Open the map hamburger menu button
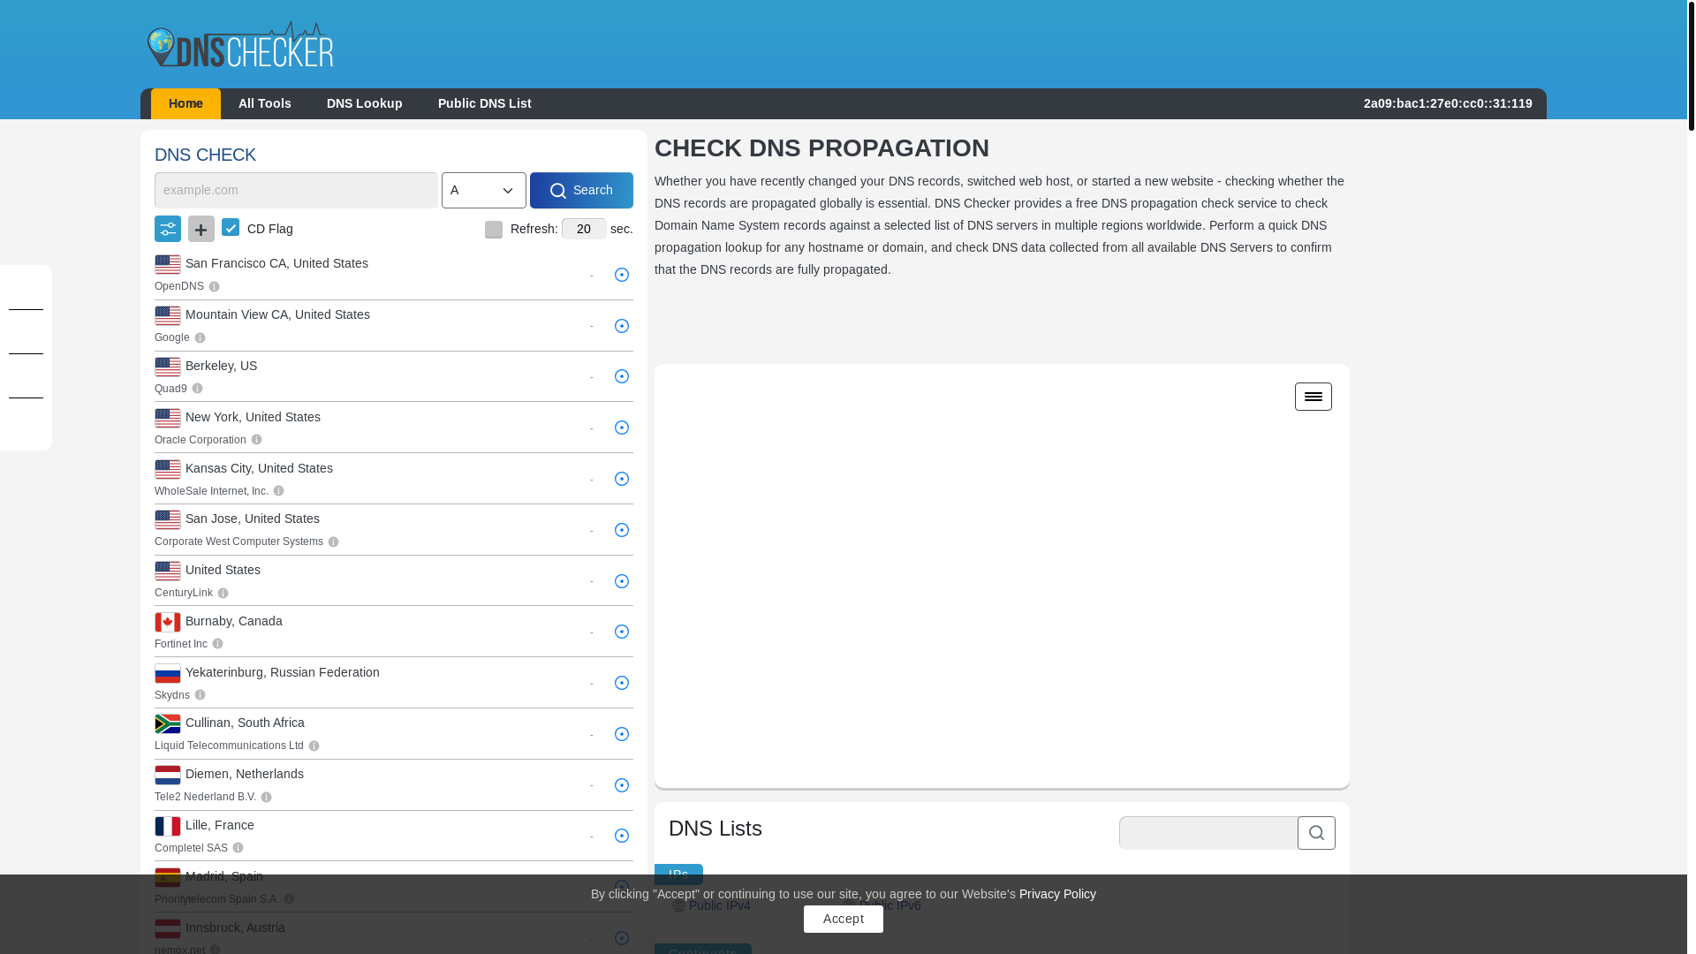Image resolution: width=1696 pixels, height=954 pixels. click(x=1314, y=397)
